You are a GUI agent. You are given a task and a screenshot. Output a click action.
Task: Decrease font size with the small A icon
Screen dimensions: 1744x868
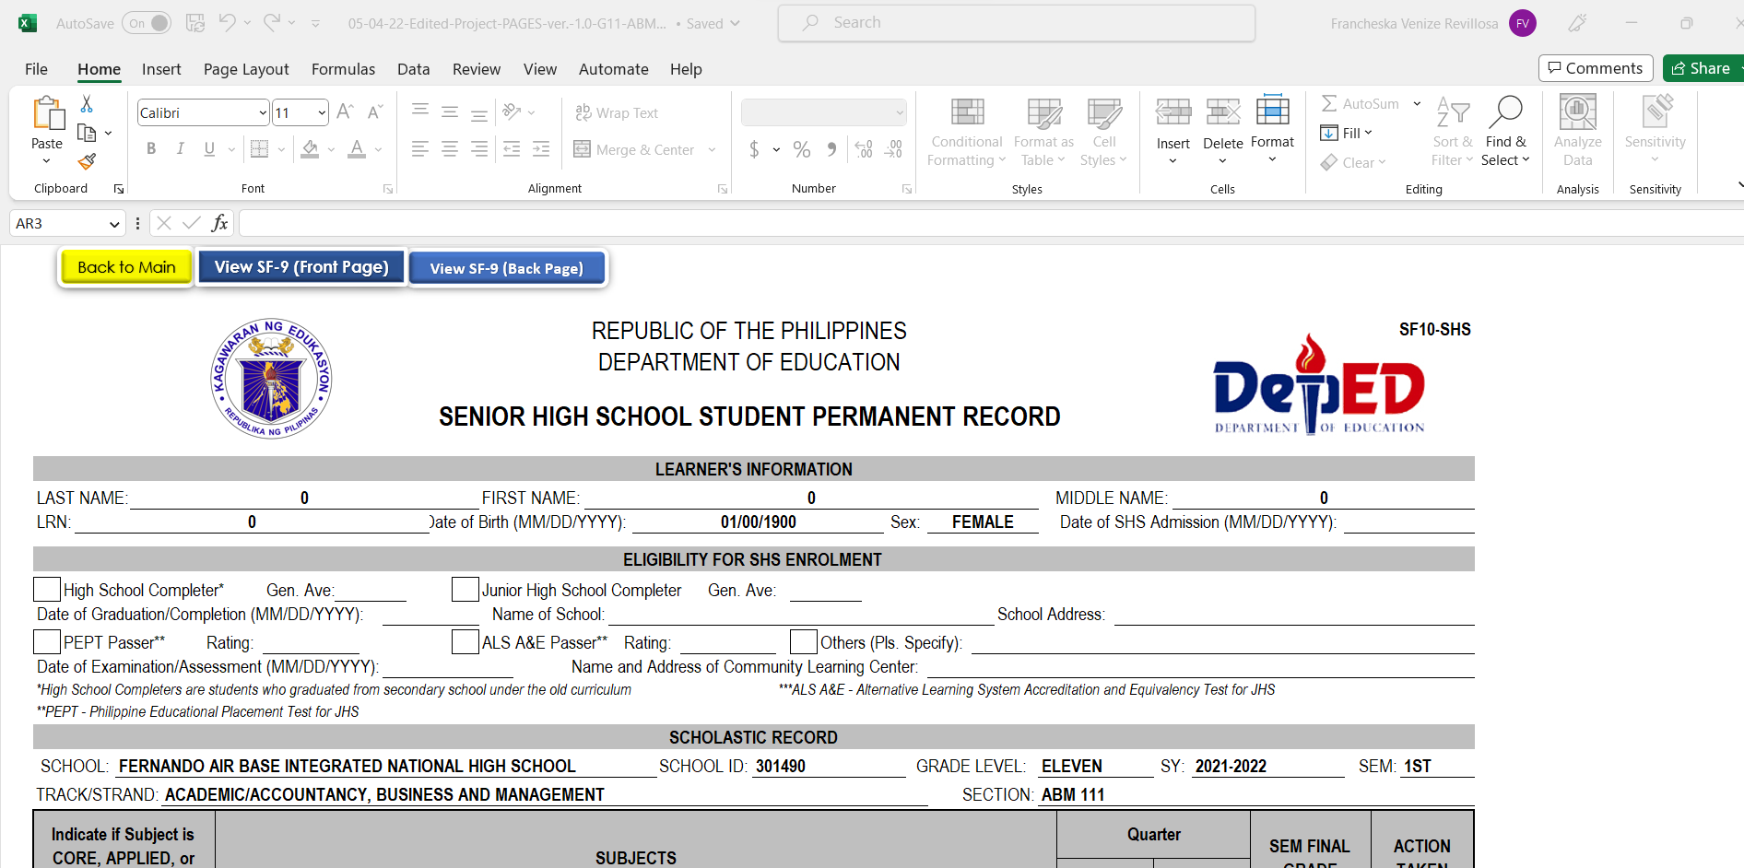coord(374,112)
